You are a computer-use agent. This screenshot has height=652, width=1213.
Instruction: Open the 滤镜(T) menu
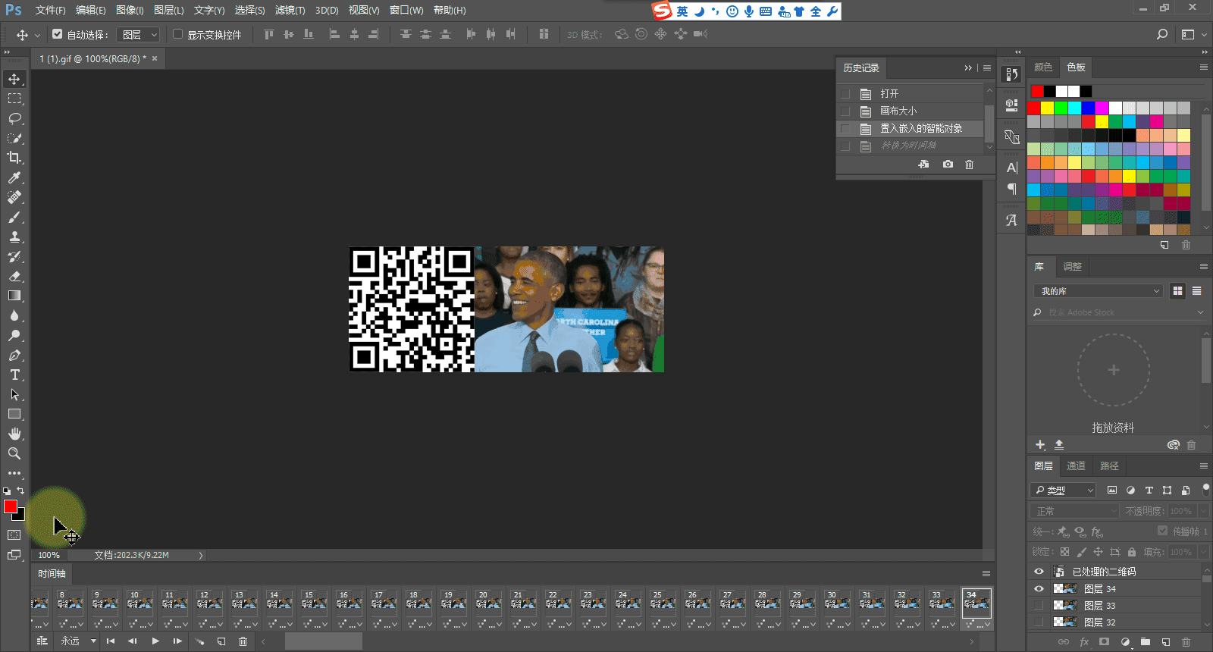290,10
